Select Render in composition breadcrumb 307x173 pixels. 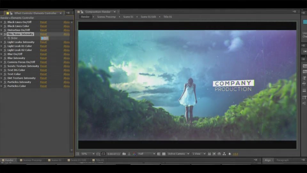(85, 17)
